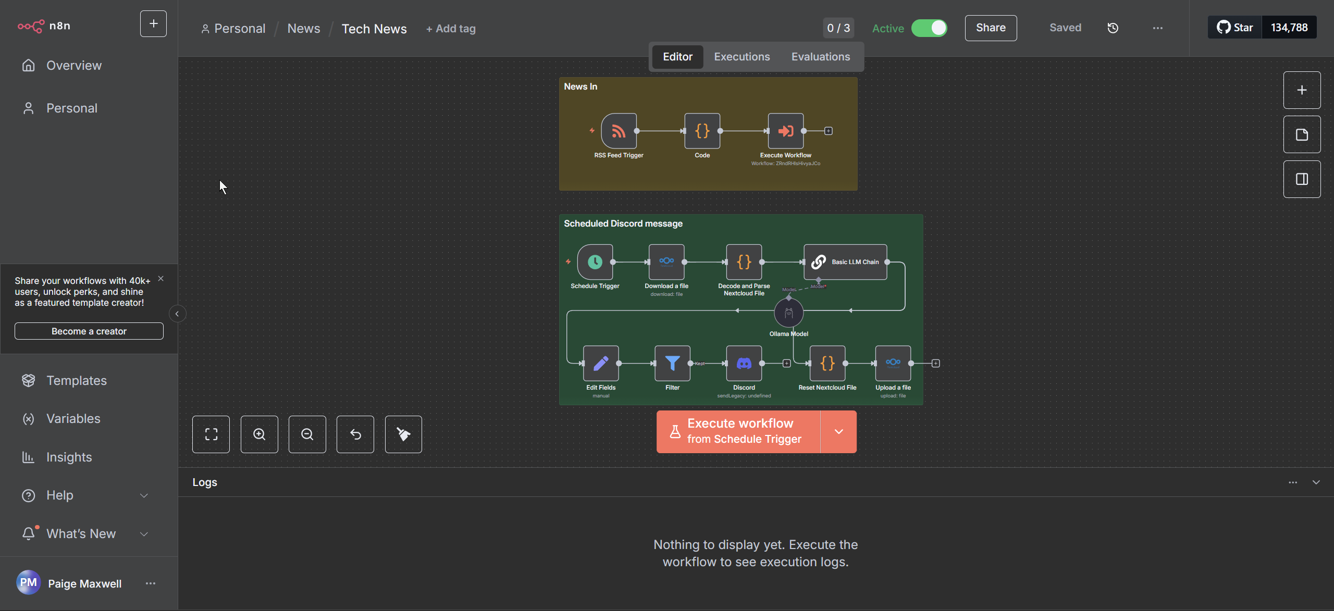This screenshot has height=611, width=1334.
Task: Click the zoom to fit canvas icon
Action: tap(211, 434)
